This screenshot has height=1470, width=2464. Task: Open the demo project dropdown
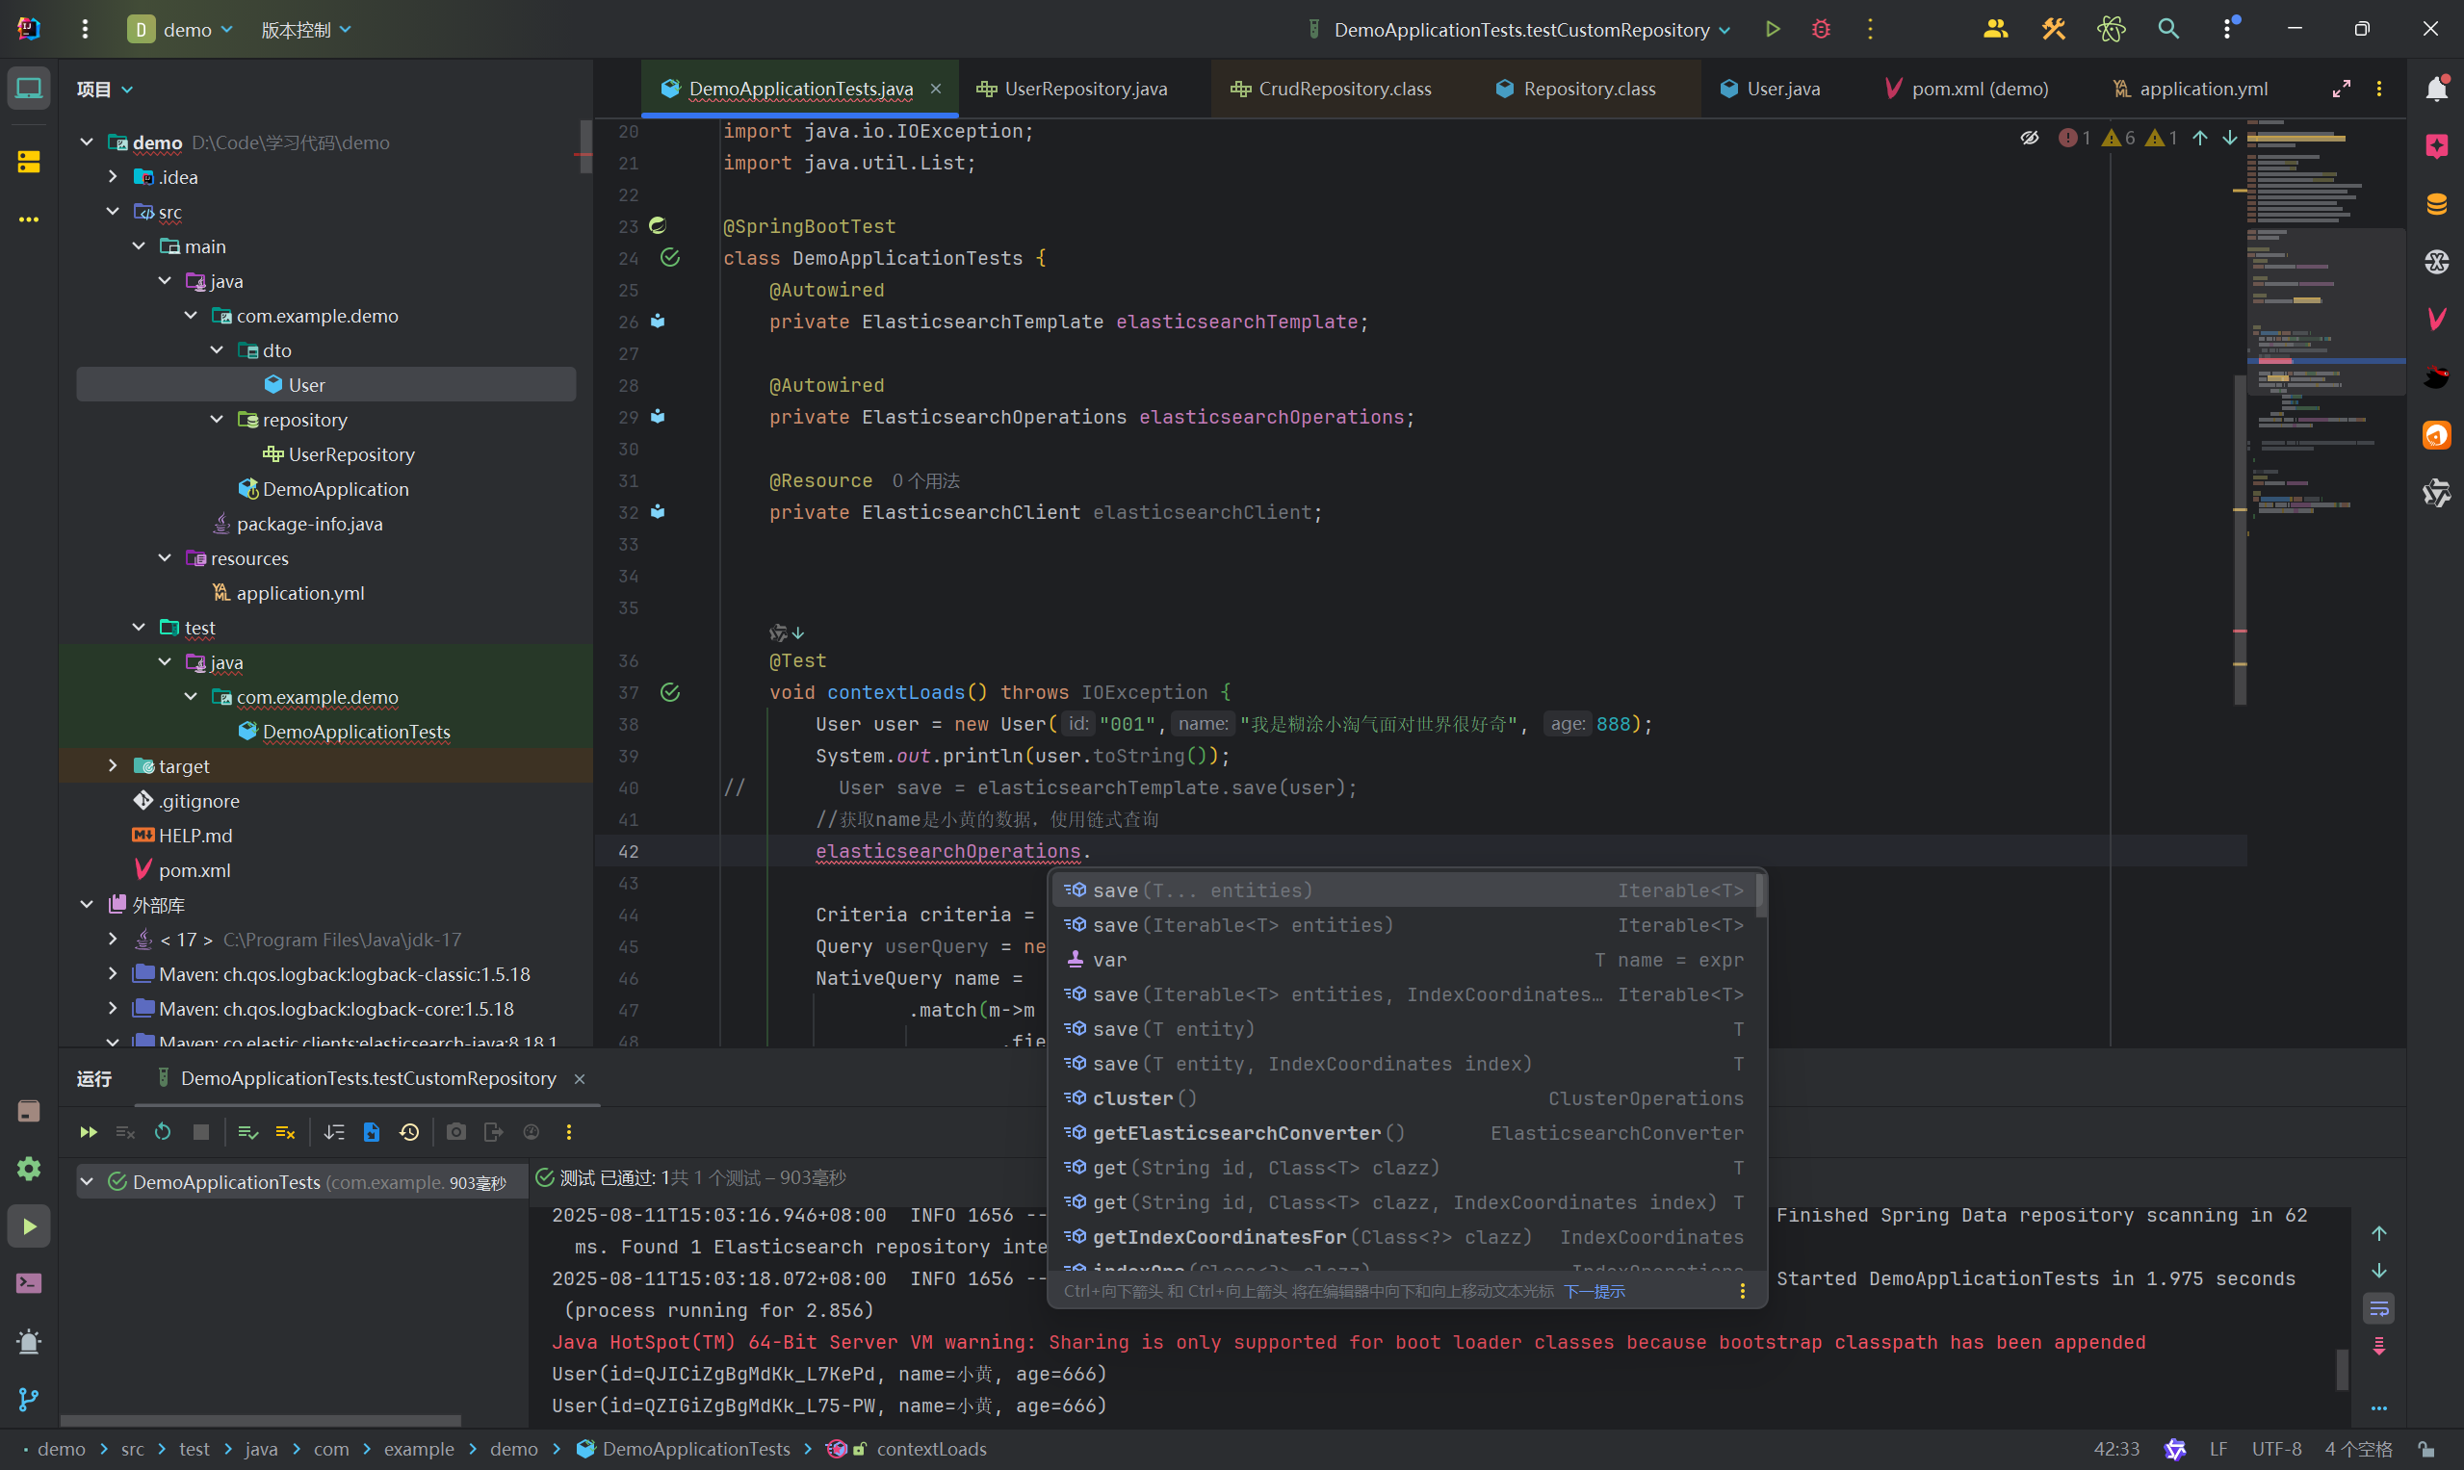click(179, 29)
